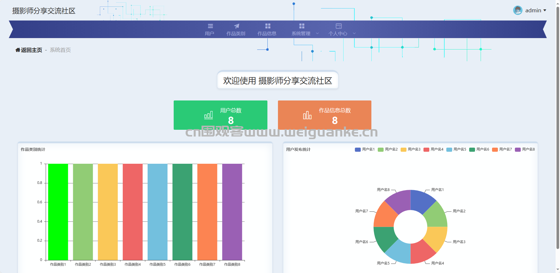This screenshot has height=273, width=560.
Task: Toggle 用户名1 legend entry
Action: tap(365, 149)
